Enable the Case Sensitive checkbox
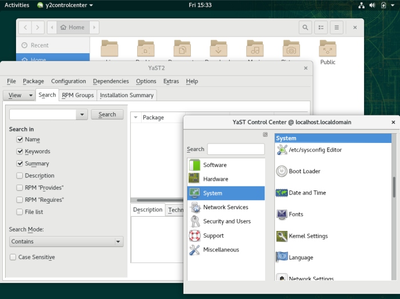The image size is (400, 299). pyautogui.click(x=13, y=257)
